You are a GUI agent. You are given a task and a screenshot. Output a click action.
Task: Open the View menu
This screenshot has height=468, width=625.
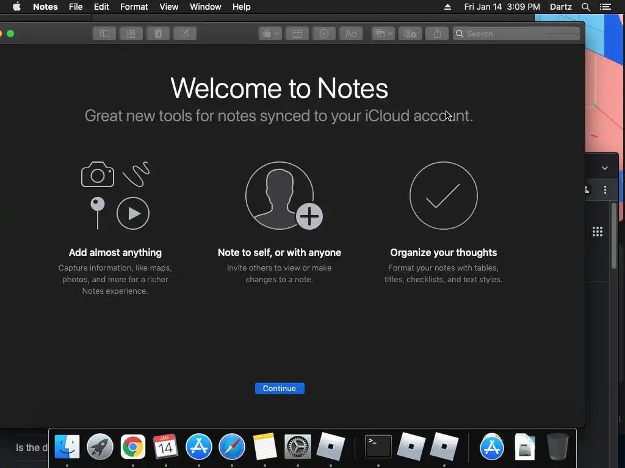[x=169, y=7]
